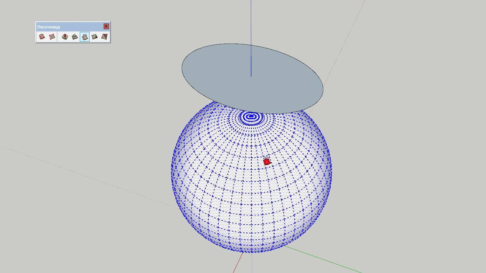Close the Песочница toolbar
The width and height of the screenshot is (486, 273).
106,26
